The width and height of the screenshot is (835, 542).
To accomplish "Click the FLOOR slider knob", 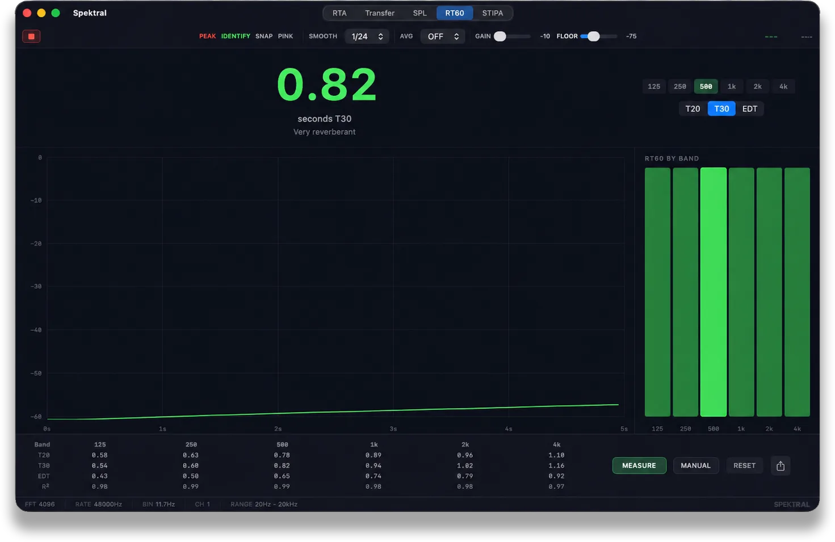I will 594,36.
